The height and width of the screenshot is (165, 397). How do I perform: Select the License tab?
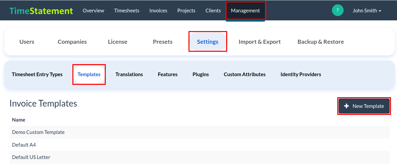(117, 42)
